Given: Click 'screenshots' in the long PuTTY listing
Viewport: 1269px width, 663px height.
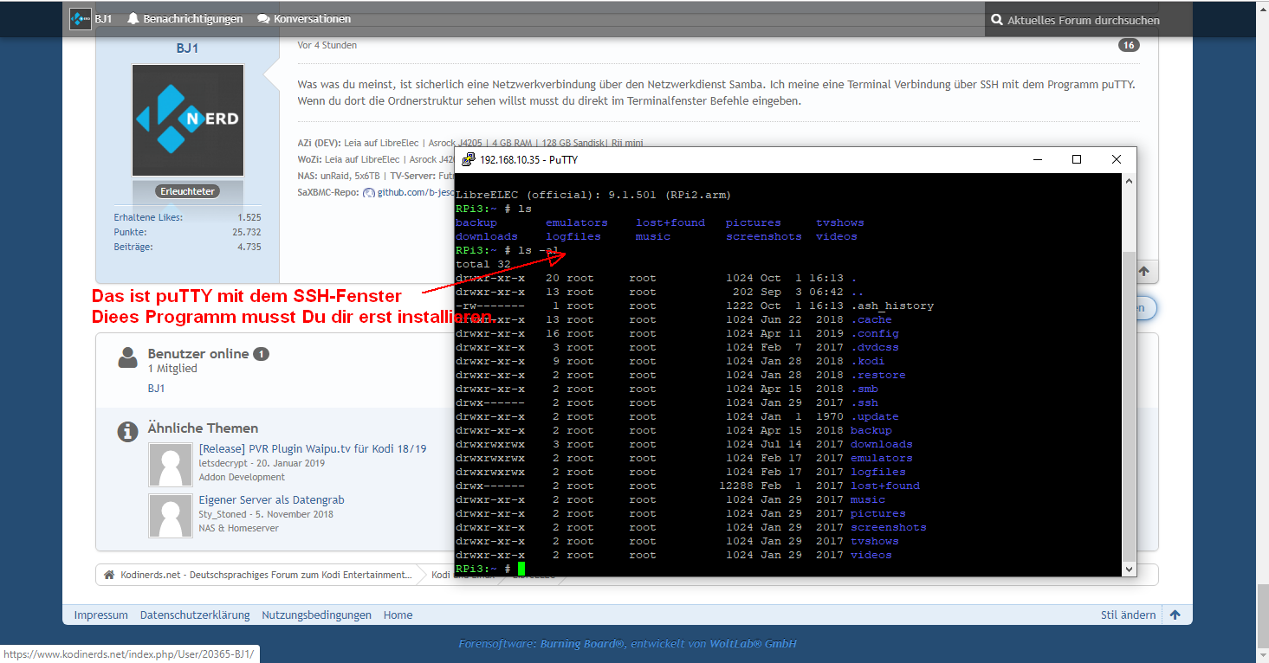Looking at the screenshot, I should [889, 527].
